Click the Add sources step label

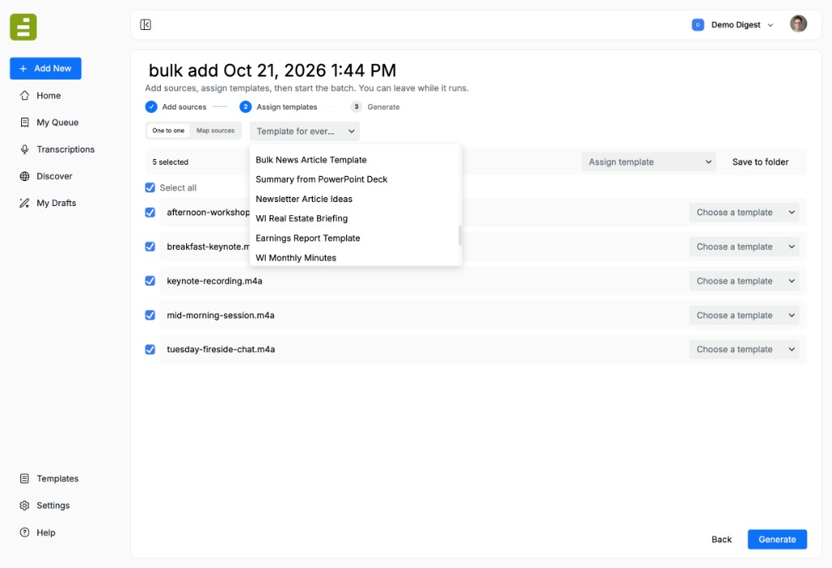coord(184,107)
